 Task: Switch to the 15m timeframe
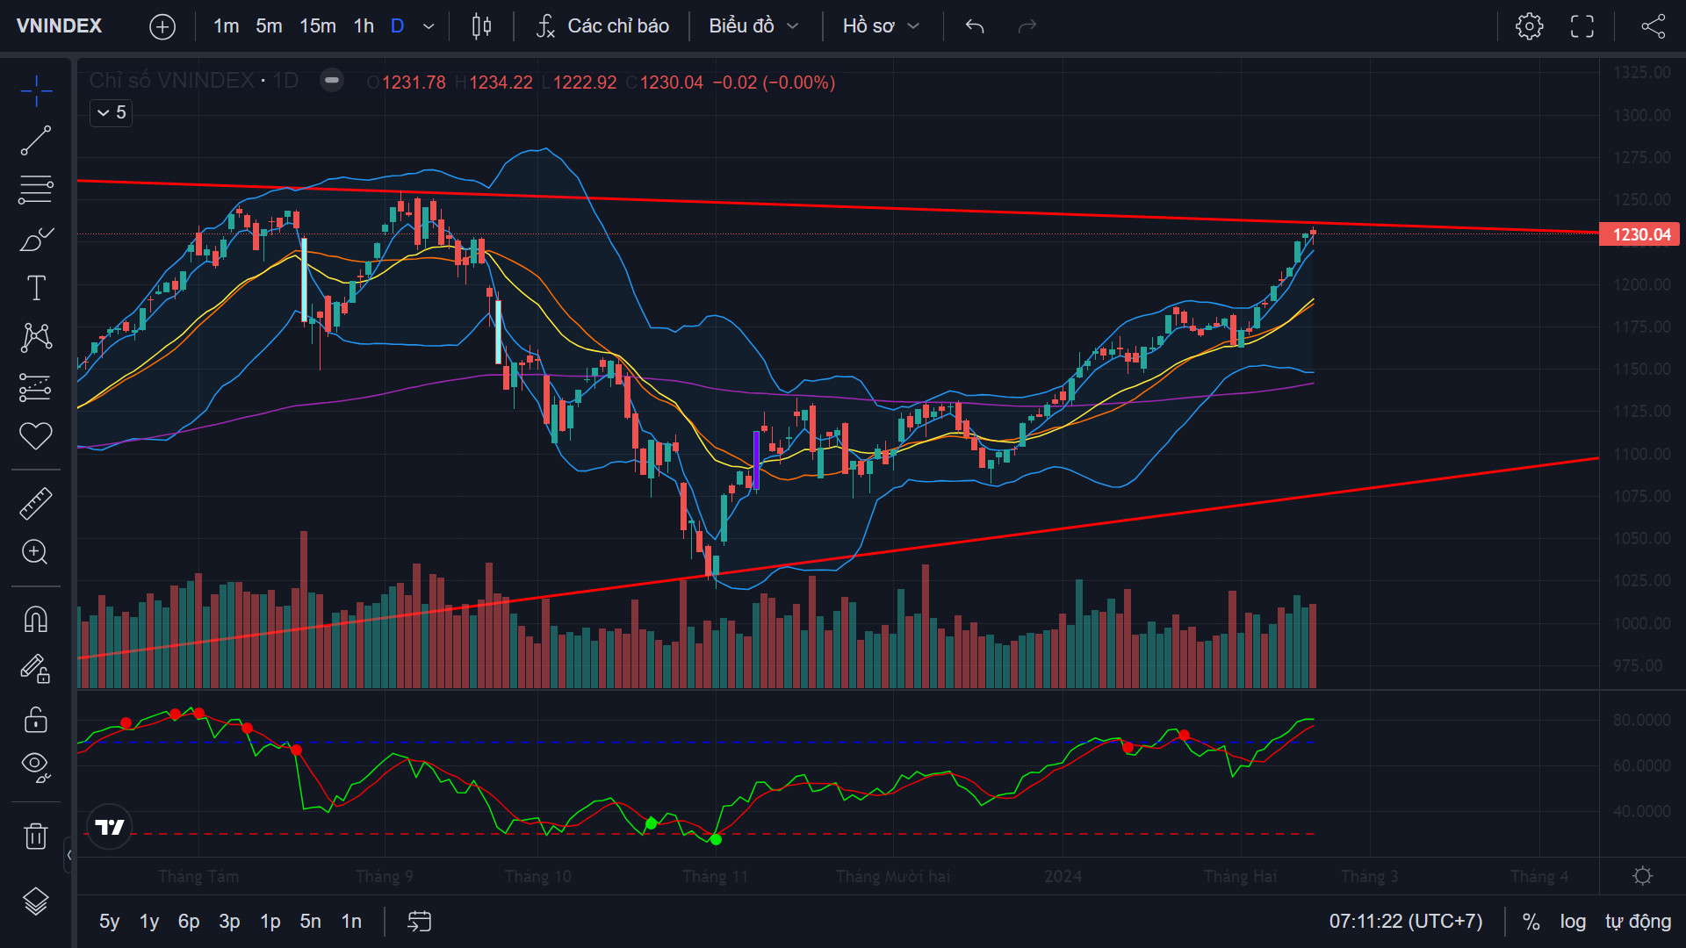pos(318,26)
